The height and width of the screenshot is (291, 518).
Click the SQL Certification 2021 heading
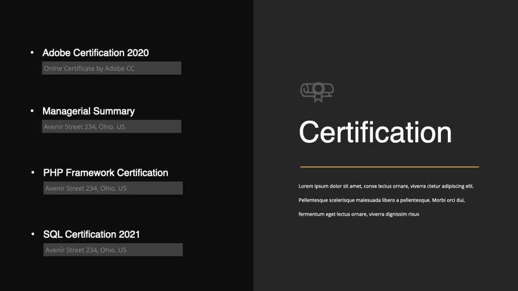tap(92, 234)
